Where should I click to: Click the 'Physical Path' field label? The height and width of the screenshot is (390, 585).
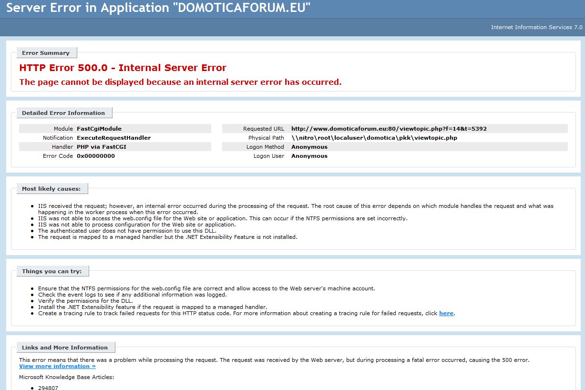point(266,138)
